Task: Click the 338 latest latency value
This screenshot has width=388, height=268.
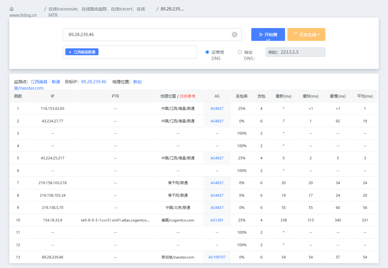Action: (x=284, y=220)
